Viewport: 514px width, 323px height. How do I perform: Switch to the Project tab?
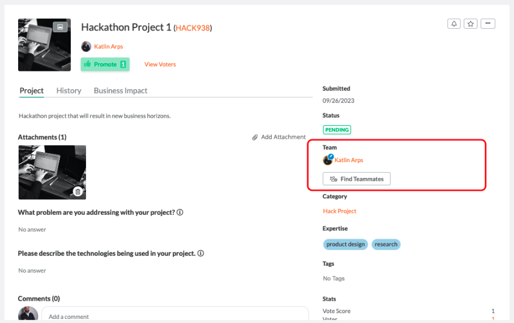click(32, 91)
